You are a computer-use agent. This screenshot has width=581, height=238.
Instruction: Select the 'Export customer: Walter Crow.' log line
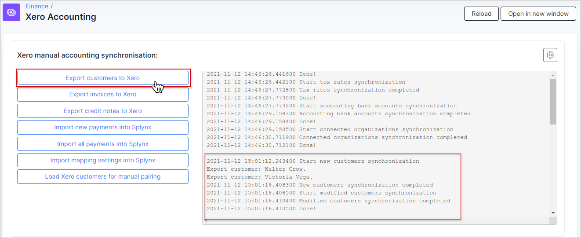pyautogui.click(x=256, y=169)
